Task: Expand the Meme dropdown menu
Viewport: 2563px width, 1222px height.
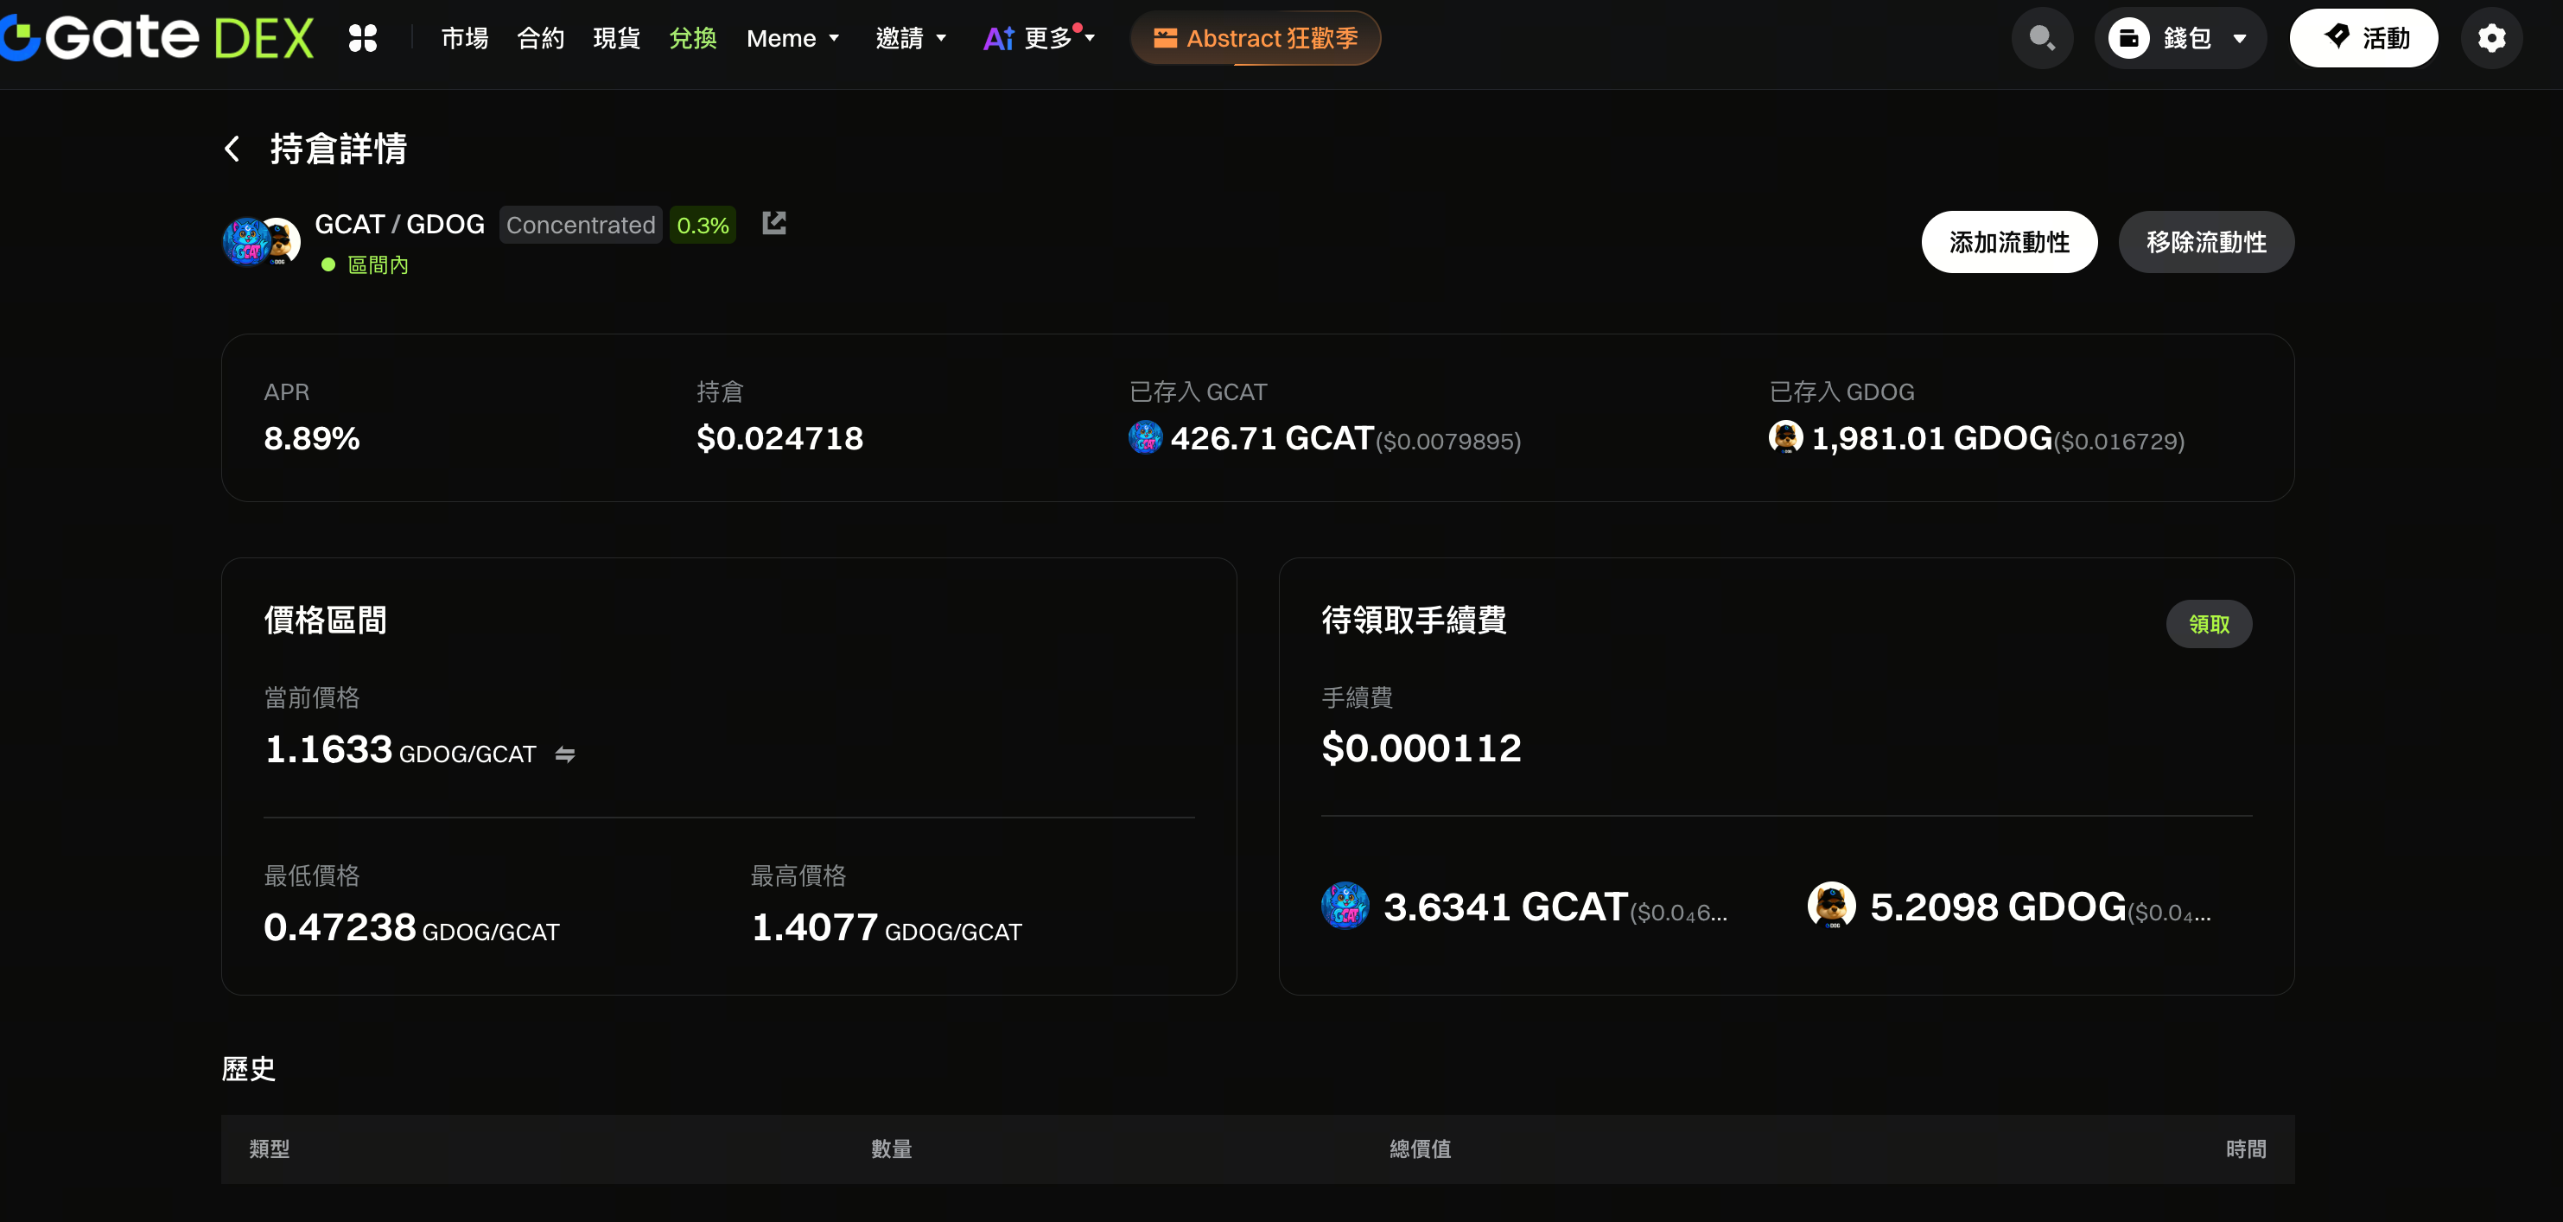Action: 793,38
